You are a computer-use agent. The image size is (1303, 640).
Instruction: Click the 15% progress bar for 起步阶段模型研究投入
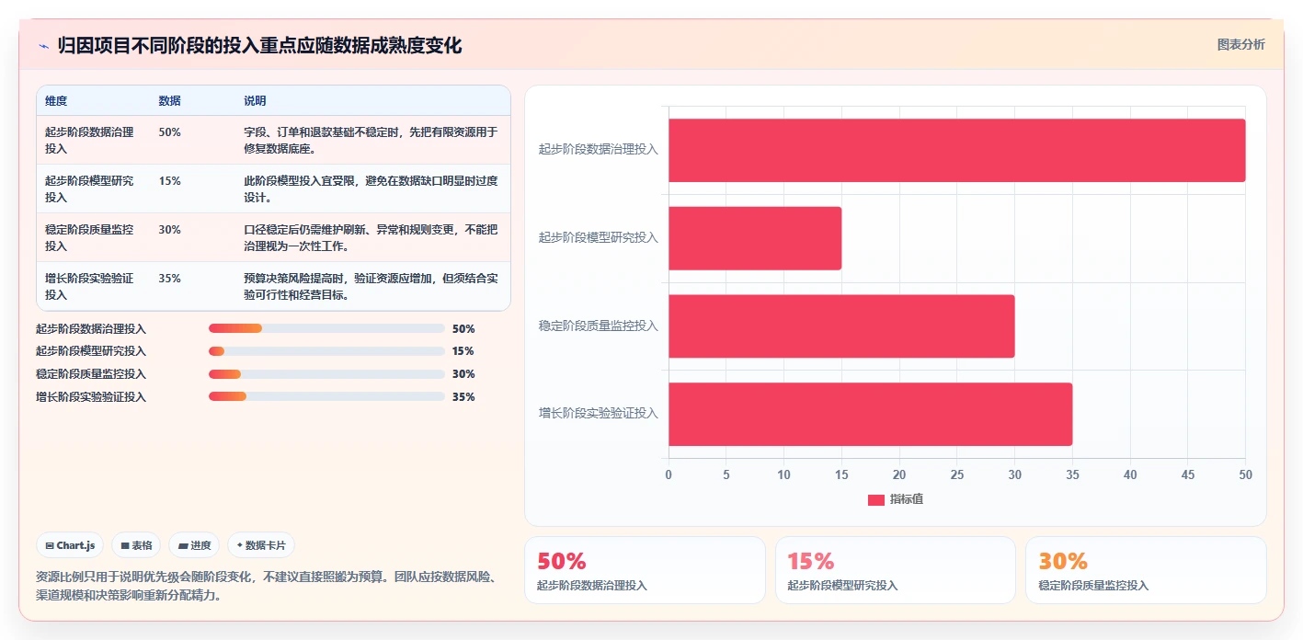(326, 351)
